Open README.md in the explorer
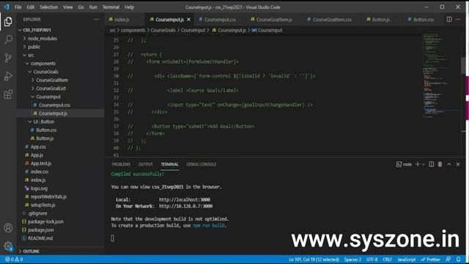 (40, 238)
